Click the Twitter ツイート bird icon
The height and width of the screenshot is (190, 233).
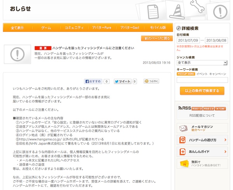tap(117, 81)
